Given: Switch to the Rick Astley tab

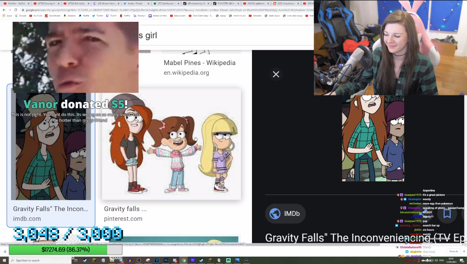Looking at the screenshot, I should [x=75, y=4].
